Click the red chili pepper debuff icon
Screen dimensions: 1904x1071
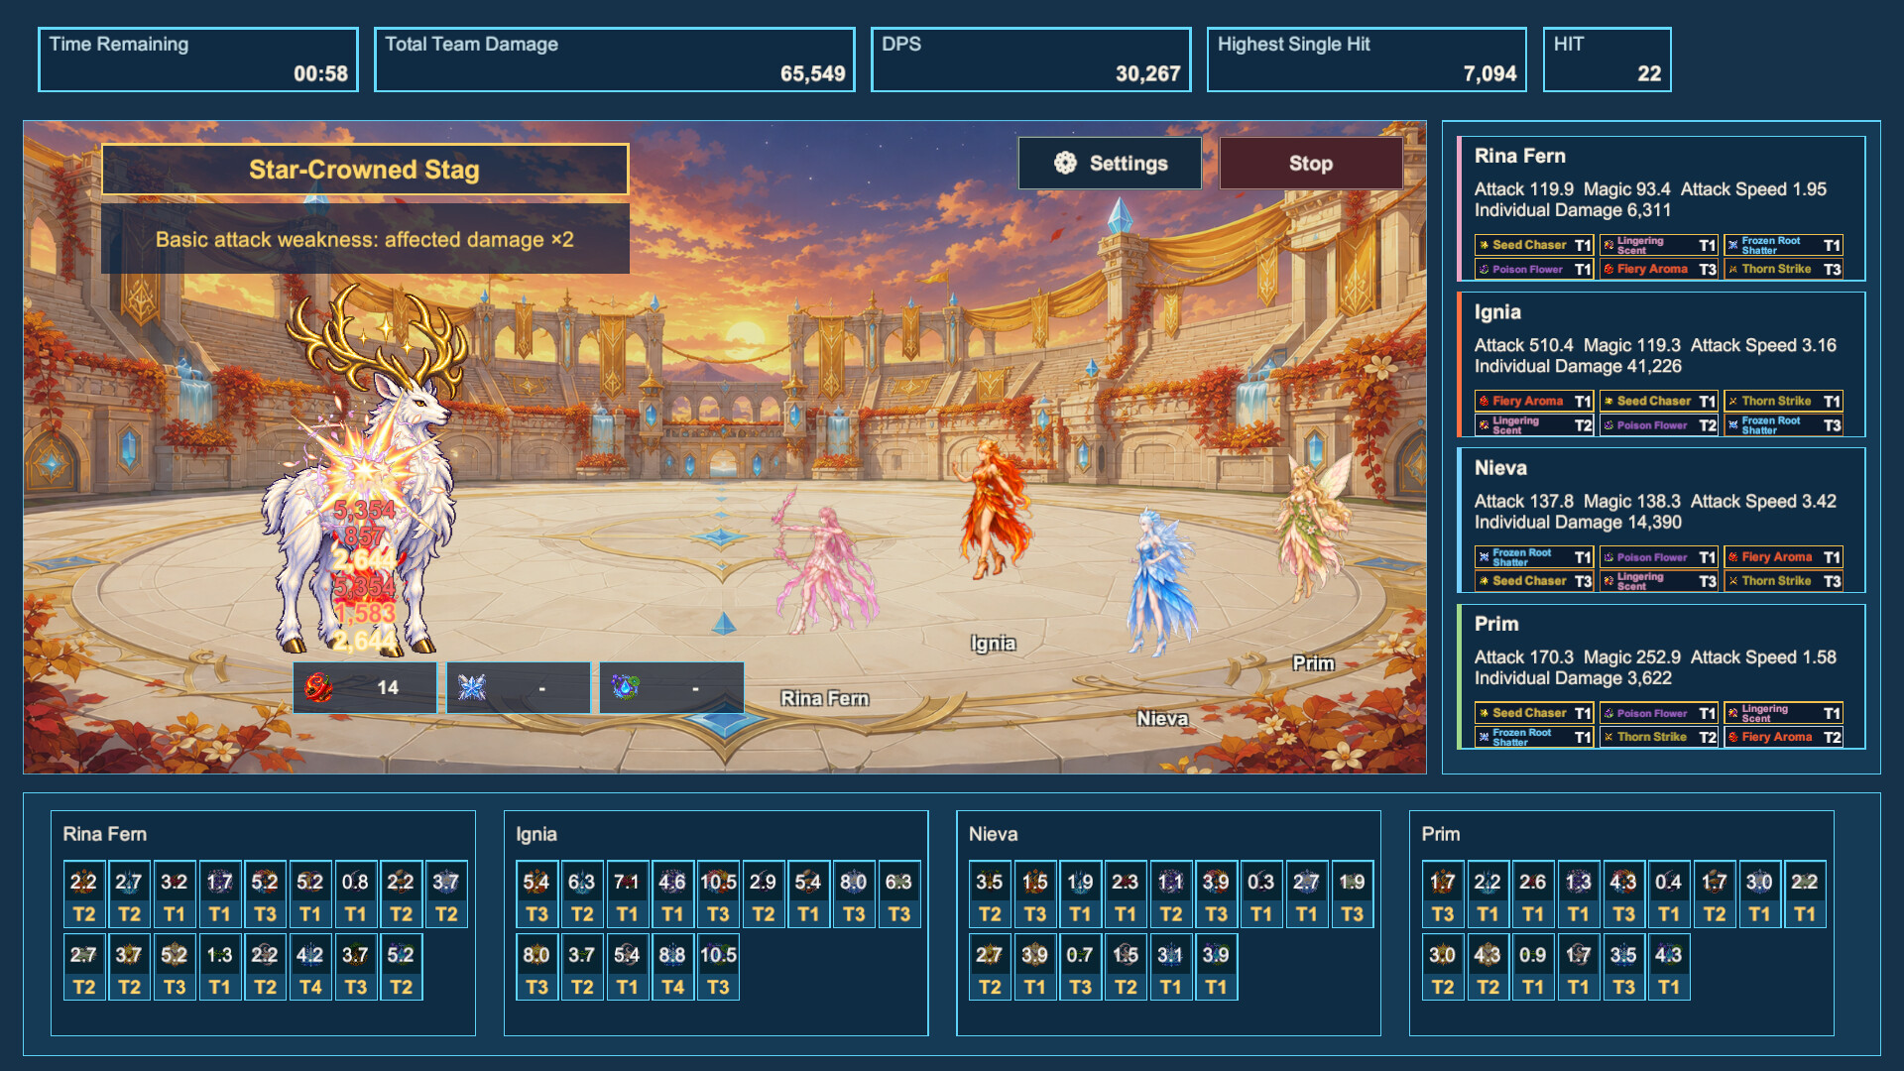pyautogui.click(x=318, y=687)
